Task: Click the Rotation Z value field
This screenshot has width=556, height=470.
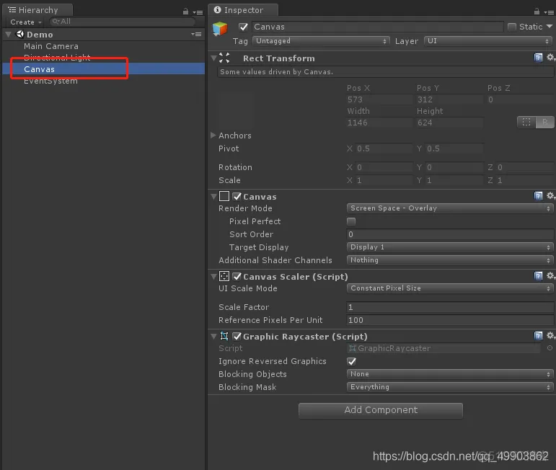Action: coord(525,167)
